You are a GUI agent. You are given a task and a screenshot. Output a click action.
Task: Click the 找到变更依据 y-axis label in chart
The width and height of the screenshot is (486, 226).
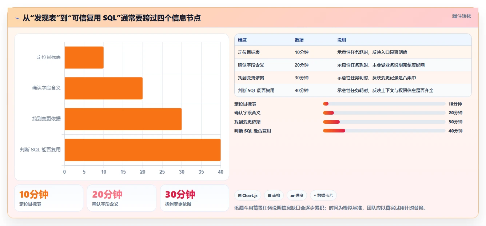click(46, 119)
